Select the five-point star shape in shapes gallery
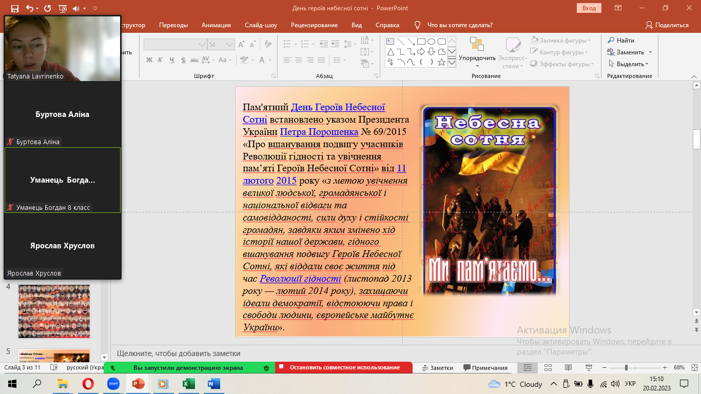 click(441, 62)
